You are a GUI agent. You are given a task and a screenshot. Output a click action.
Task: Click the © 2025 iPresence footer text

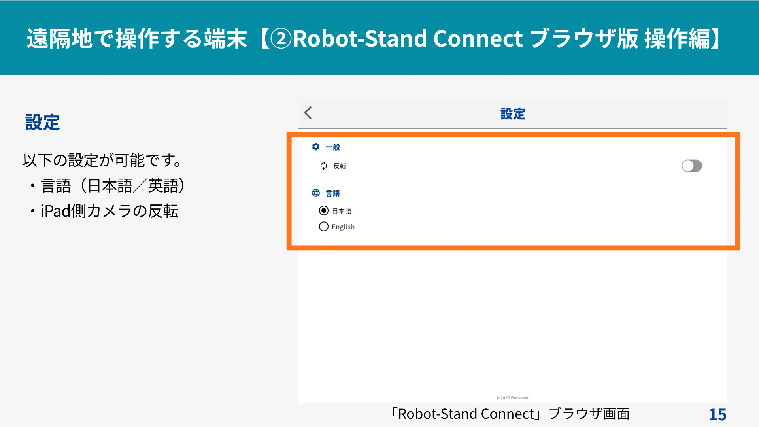tap(513, 398)
